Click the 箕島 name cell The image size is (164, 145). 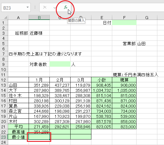click(x=18, y=106)
